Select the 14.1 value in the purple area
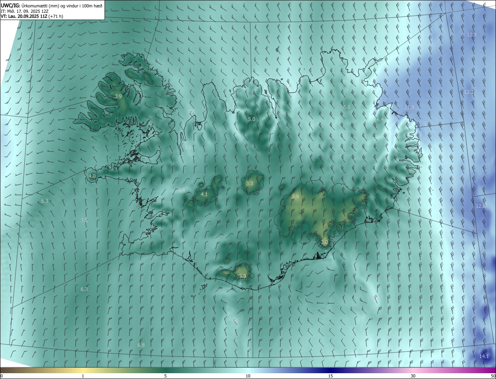496x379 pixels. 484,356
